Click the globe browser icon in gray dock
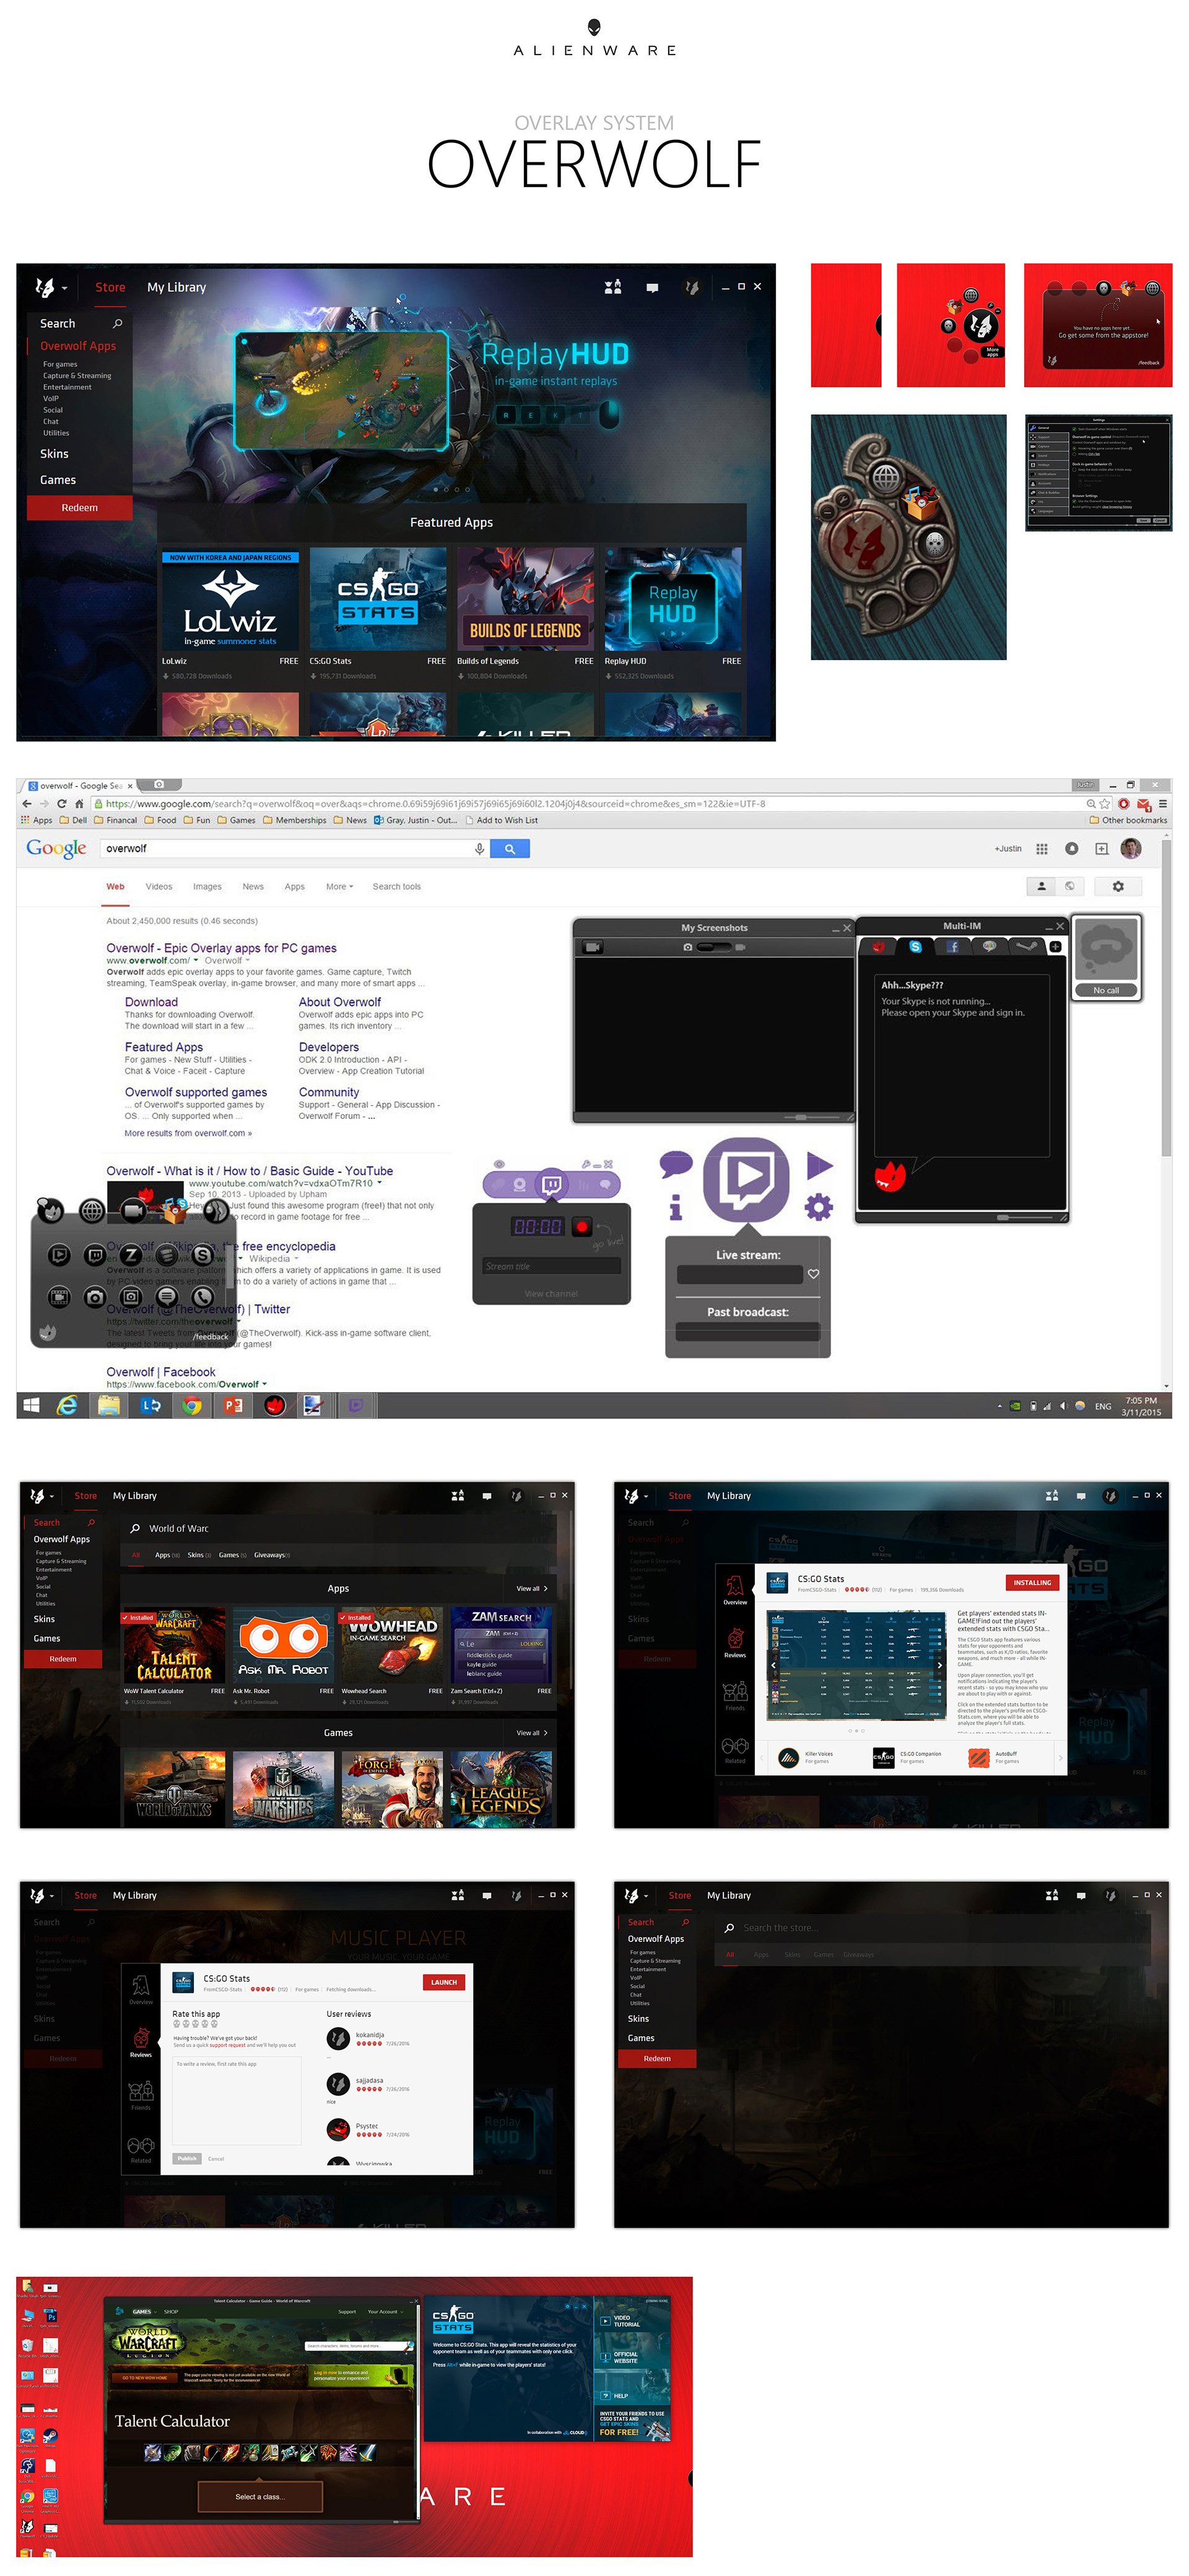The width and height of the screenshot is (1189, 2576). [92, 1211]
